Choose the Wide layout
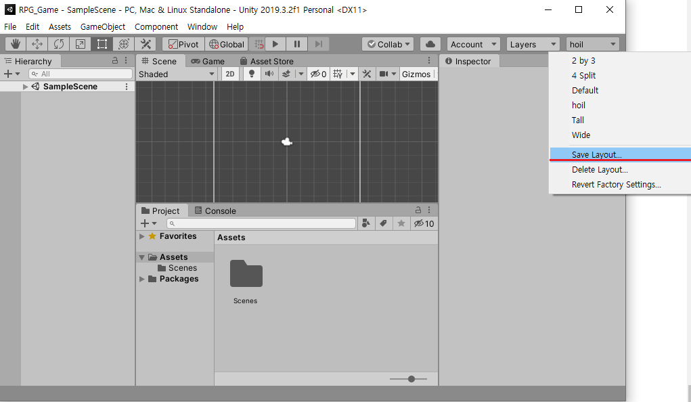Viewport: 691px width, 402px height. 581,135
